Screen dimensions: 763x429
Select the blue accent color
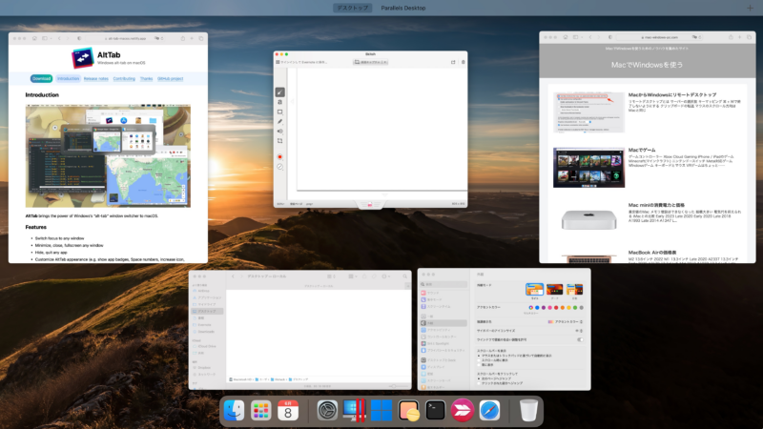pyautogui.click(x=537, y=307)
